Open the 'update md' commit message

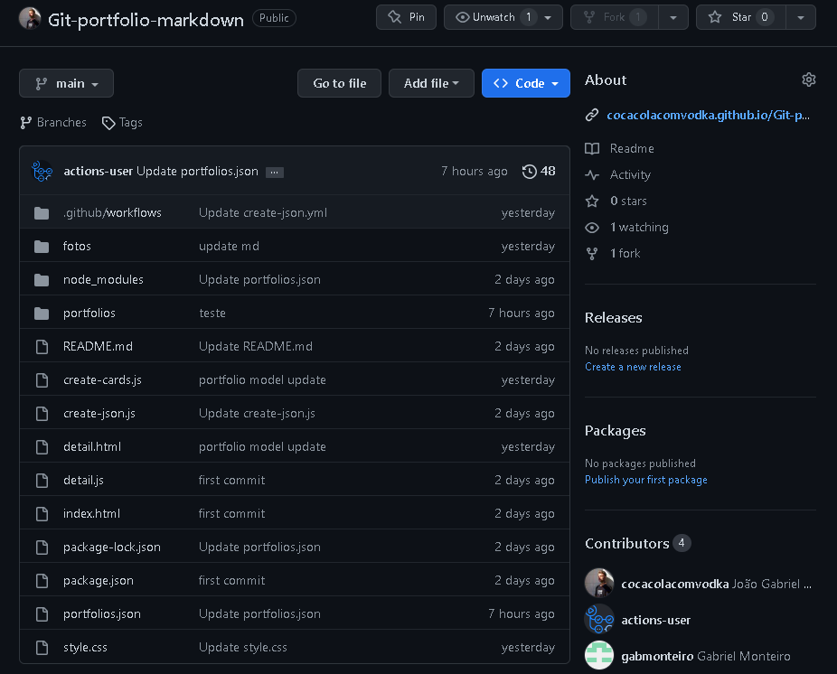coord(229,246)
